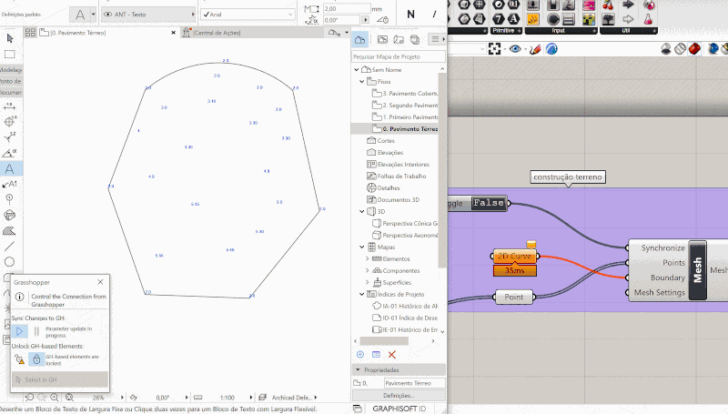Click the Definições button in properties
Screen dimensions: 728x414
tap(398, 396)
